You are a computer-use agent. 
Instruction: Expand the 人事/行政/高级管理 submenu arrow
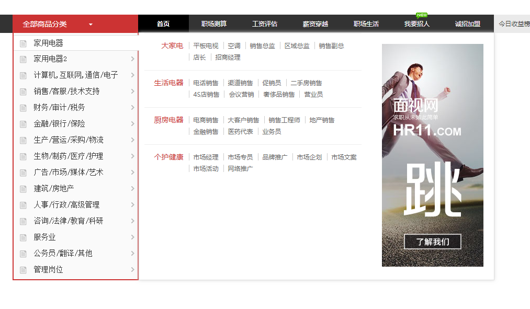[132, 205]
